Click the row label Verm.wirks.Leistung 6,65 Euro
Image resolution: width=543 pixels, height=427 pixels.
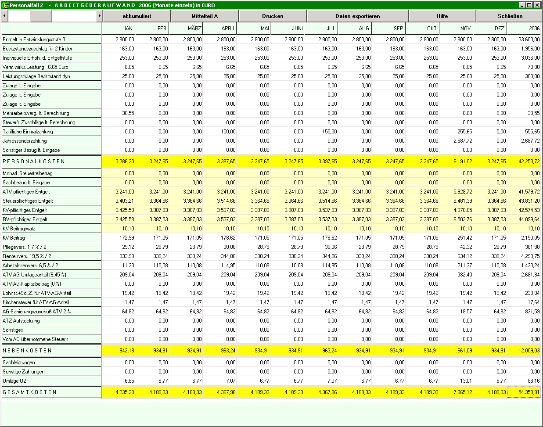coord(51,67)
